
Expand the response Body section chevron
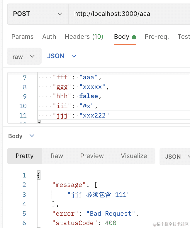point(32,136)
